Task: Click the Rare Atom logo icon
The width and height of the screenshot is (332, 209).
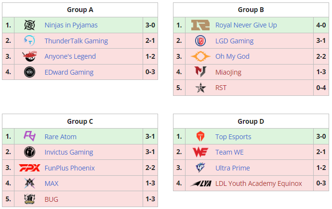Action: click(30, 137)
